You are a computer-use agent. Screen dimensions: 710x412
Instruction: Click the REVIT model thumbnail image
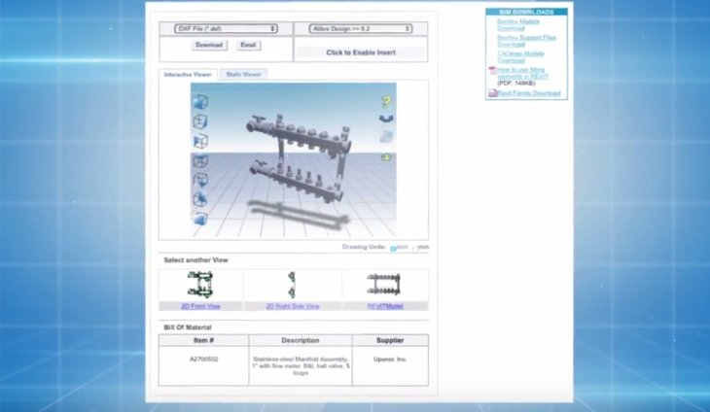pyautogui.click(x=384, y=284)
